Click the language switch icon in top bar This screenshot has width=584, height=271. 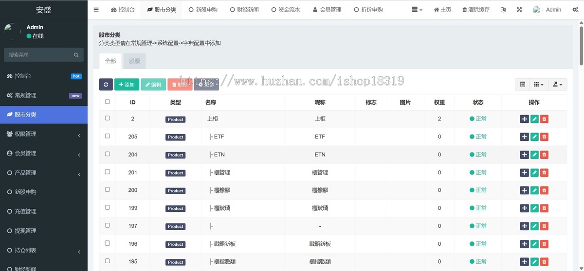[503, 10]
